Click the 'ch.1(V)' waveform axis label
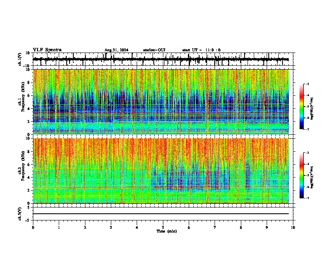Screen dimensions: 330x255 [x=20, y=59]
